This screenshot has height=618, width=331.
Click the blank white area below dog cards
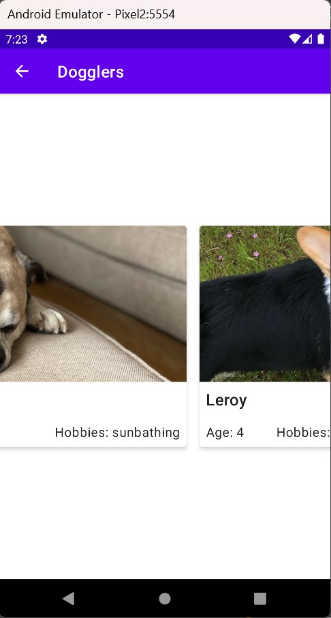coord(165,513)
